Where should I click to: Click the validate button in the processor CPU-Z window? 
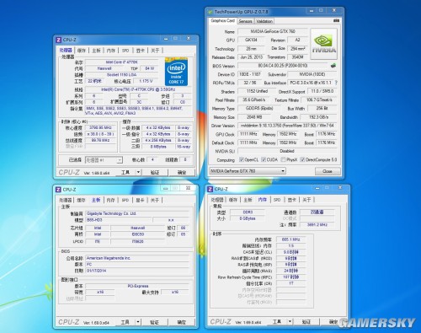(x=155, y=172)
